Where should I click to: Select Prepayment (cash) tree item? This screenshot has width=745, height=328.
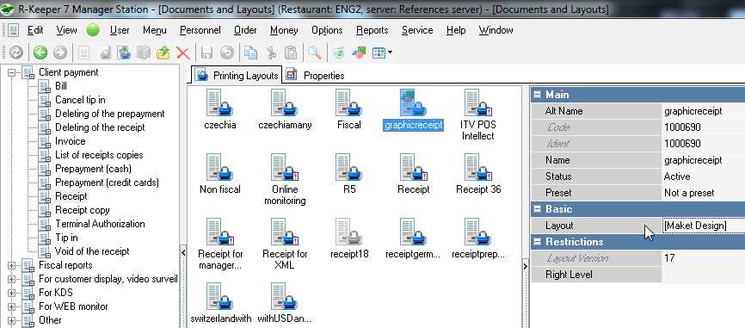[x=93, y=170]
